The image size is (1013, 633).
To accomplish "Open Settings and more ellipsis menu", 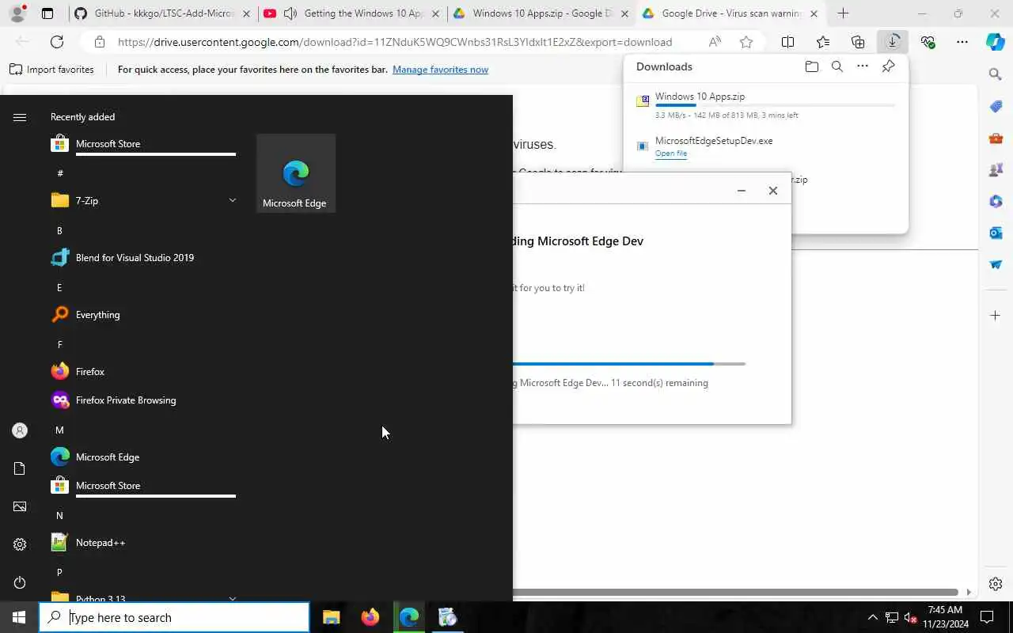I will [x=962, y=42].
